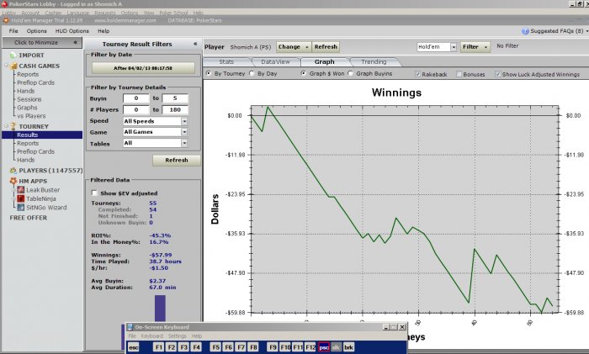Switch to the Trending tab
Image resolution: width=589 pixels, height=354 pixels.
point(374,61)
